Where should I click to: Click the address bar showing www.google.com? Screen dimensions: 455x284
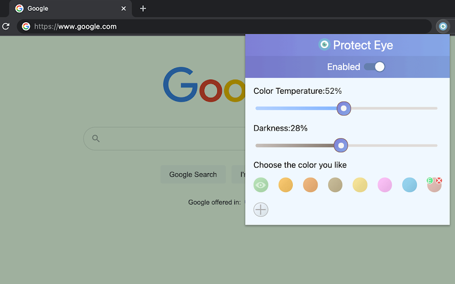coord(227,26)
